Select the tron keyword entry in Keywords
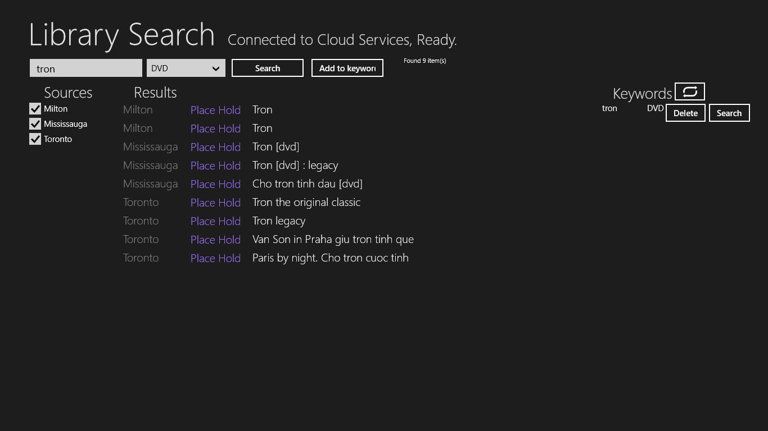The image size is (768, 431). (609, 108)
